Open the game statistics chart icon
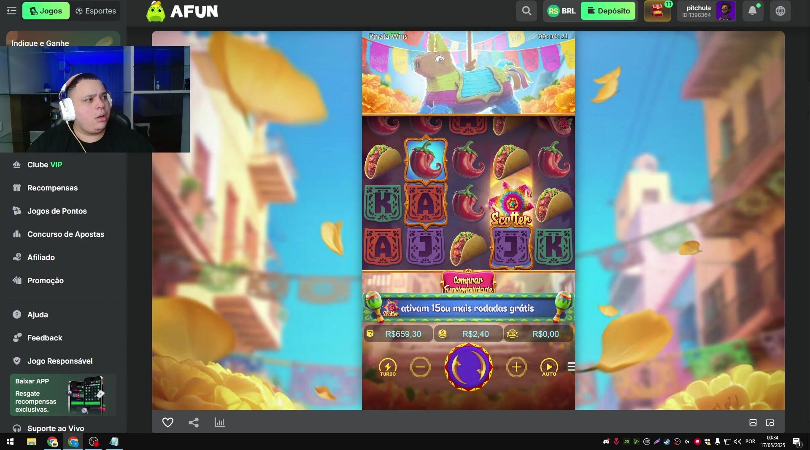Viewport: 810px width, 450px height. point(220,423)
